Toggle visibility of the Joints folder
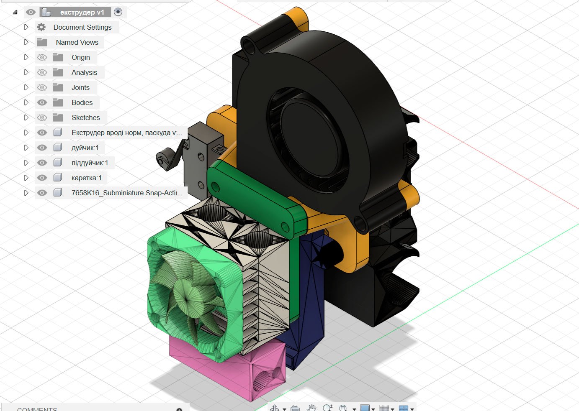The height and width of the screenshot is (411, 579). (42, 87)
